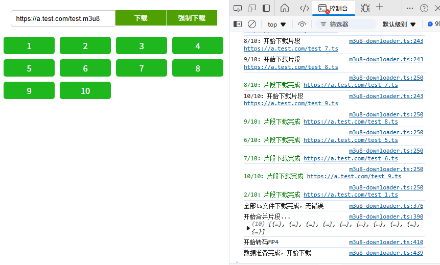Click segment button 5

coord(29,68)
